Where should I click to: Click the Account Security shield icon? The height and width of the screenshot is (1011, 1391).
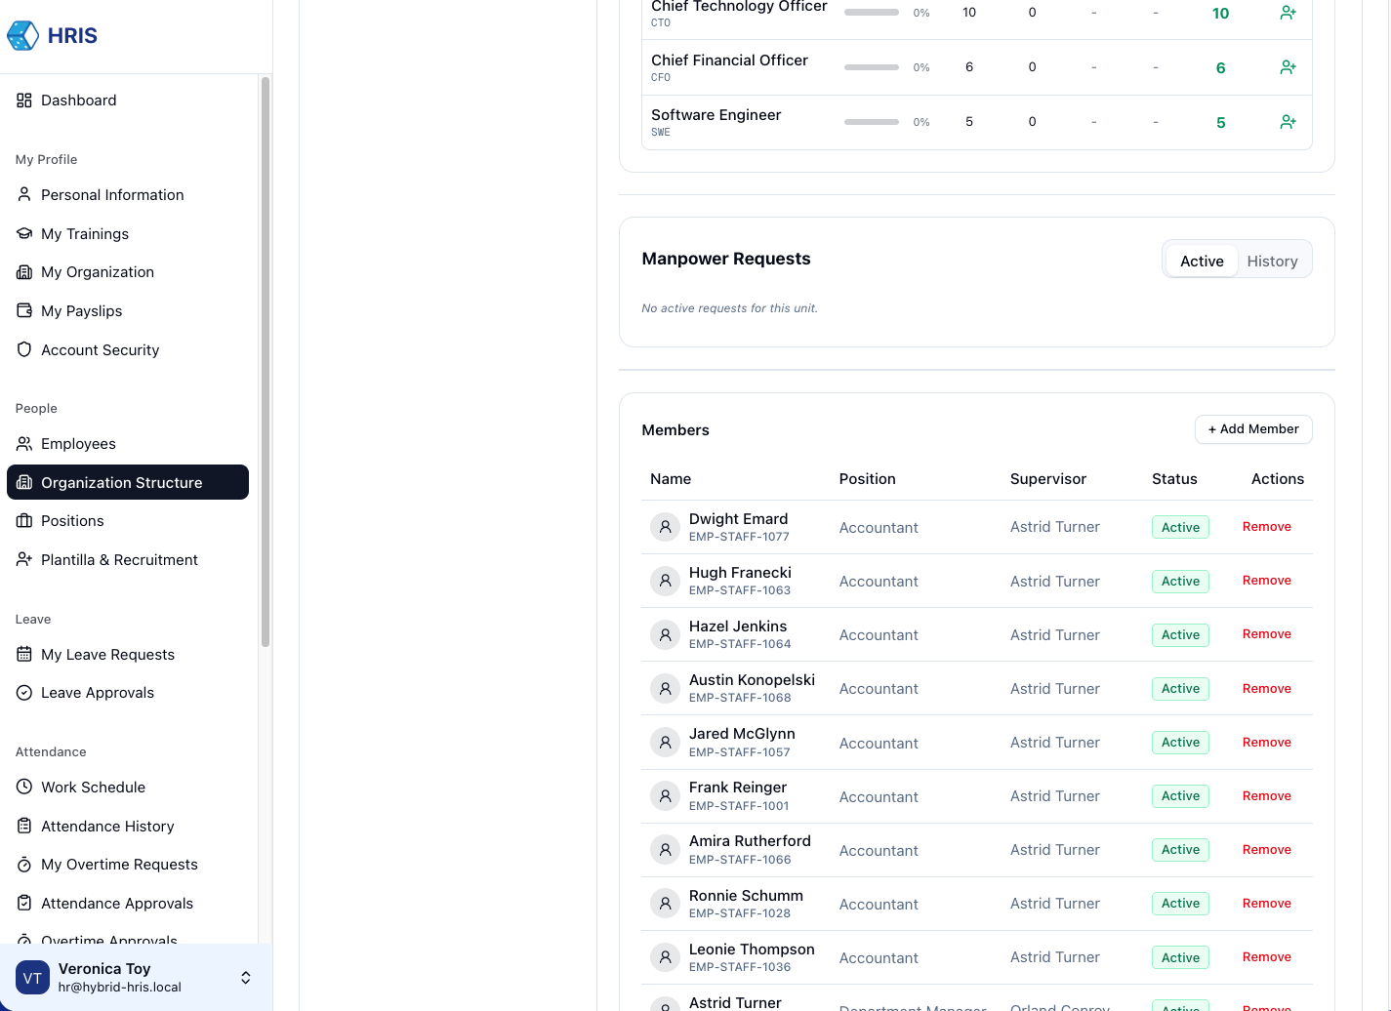tap(24, 349)
